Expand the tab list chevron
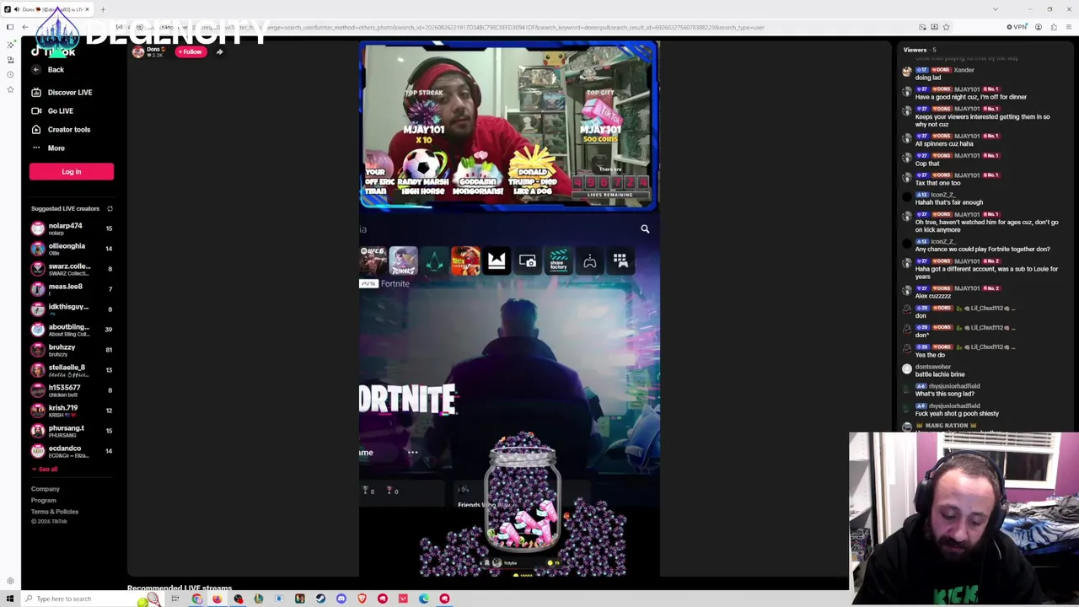The width and height of the screenshot is (1079, 607). [x=996, y=10]
